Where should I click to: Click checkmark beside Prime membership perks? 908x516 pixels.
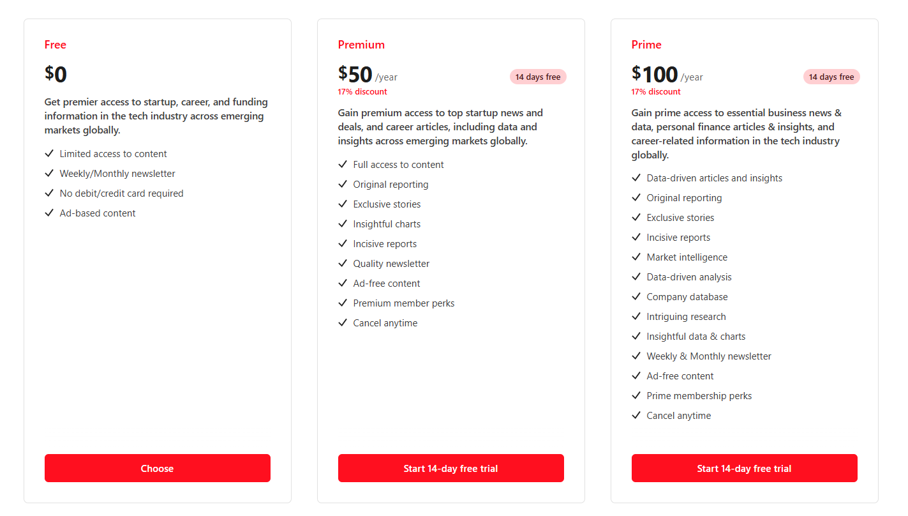coord(636,396)
